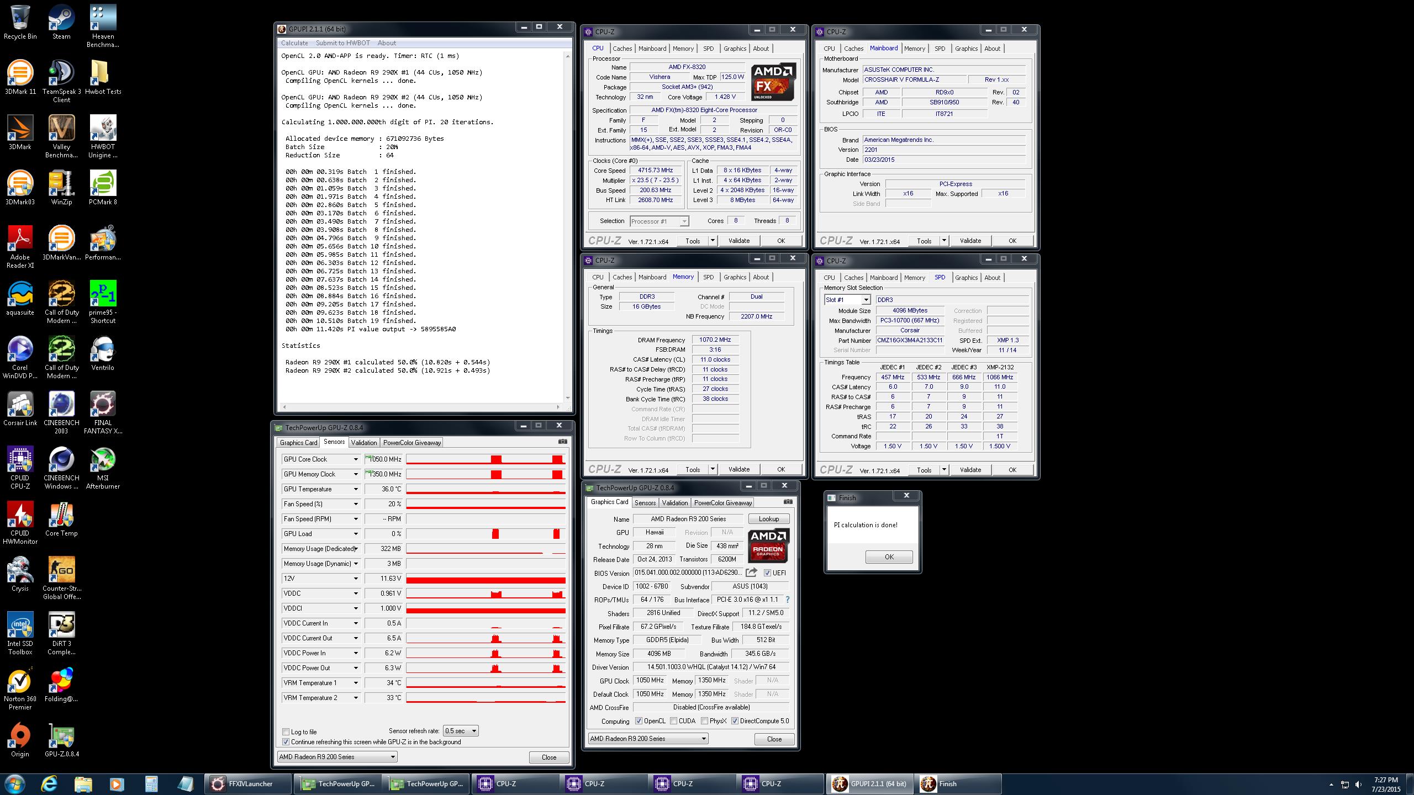Expand the GPU Core Clock sensor dropdown
Screen dimensions: 1414x795
click(356, 459)
